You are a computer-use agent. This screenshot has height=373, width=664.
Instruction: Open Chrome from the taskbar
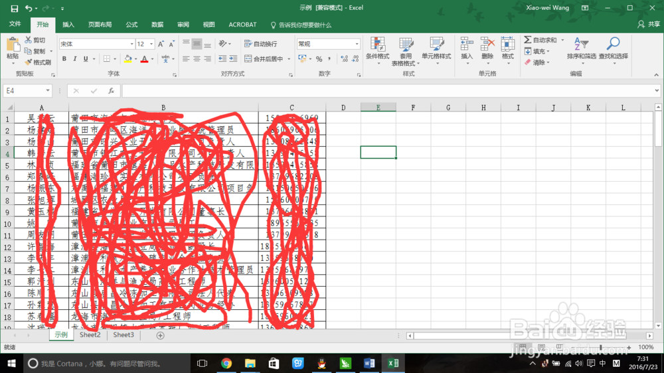pos(226,363)
